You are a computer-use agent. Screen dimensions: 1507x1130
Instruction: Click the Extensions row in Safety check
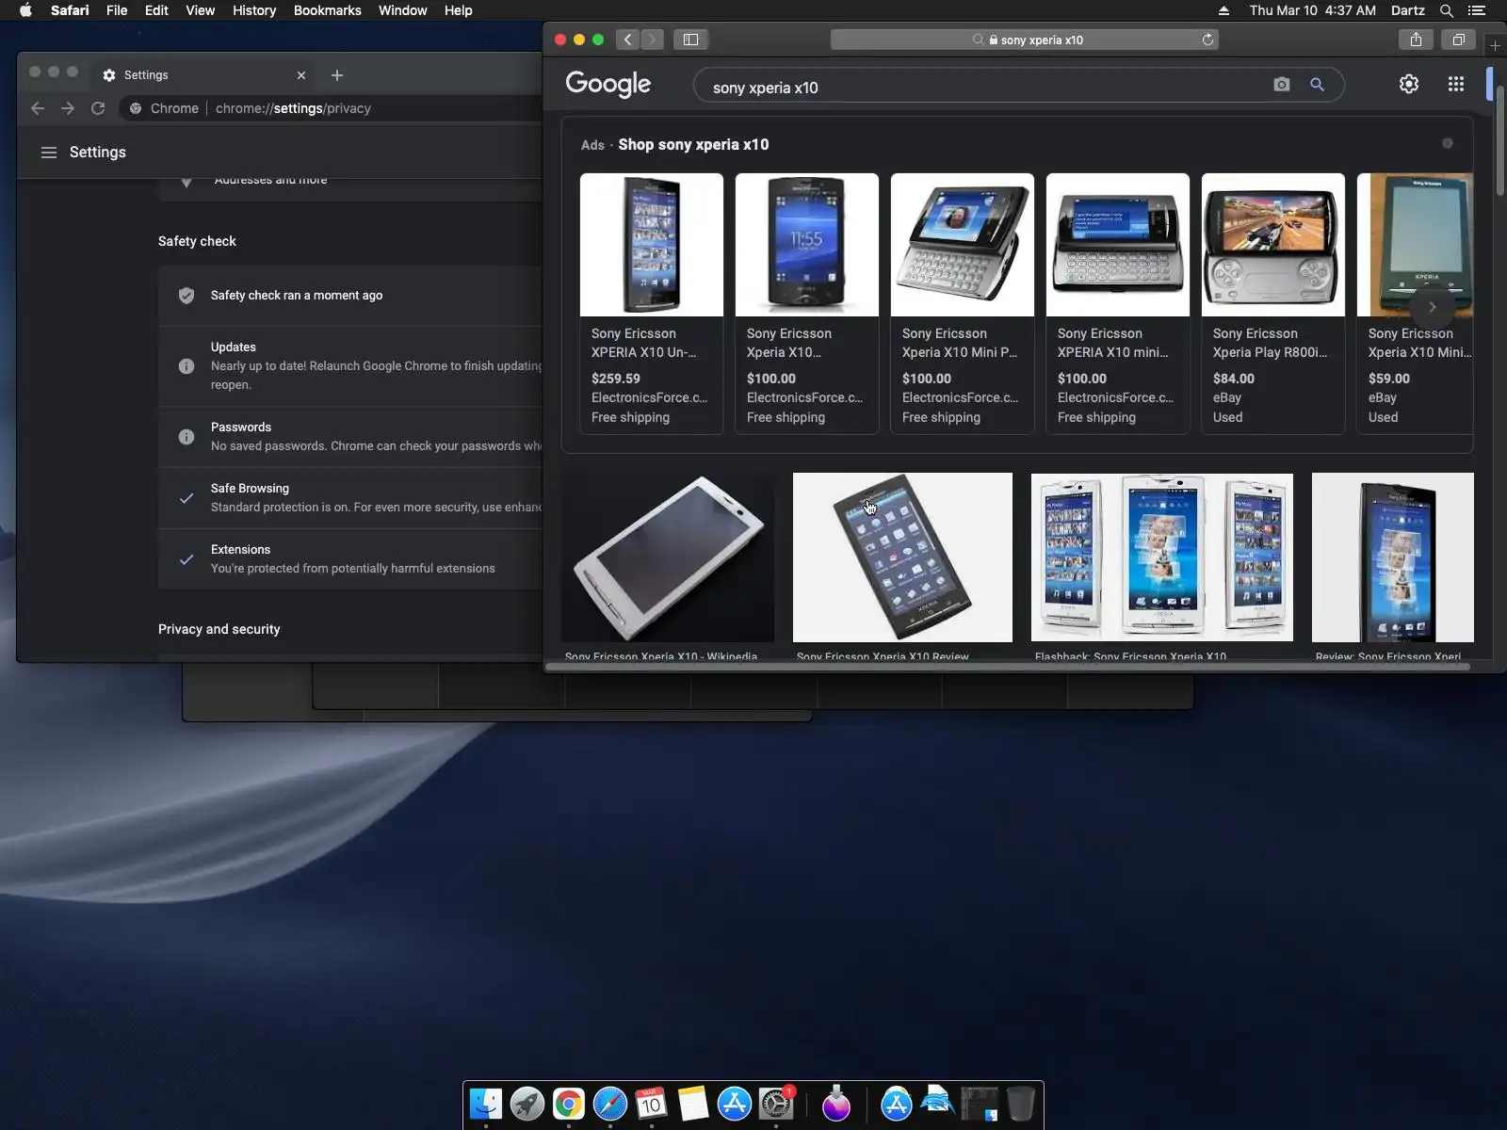coord(350,559)
